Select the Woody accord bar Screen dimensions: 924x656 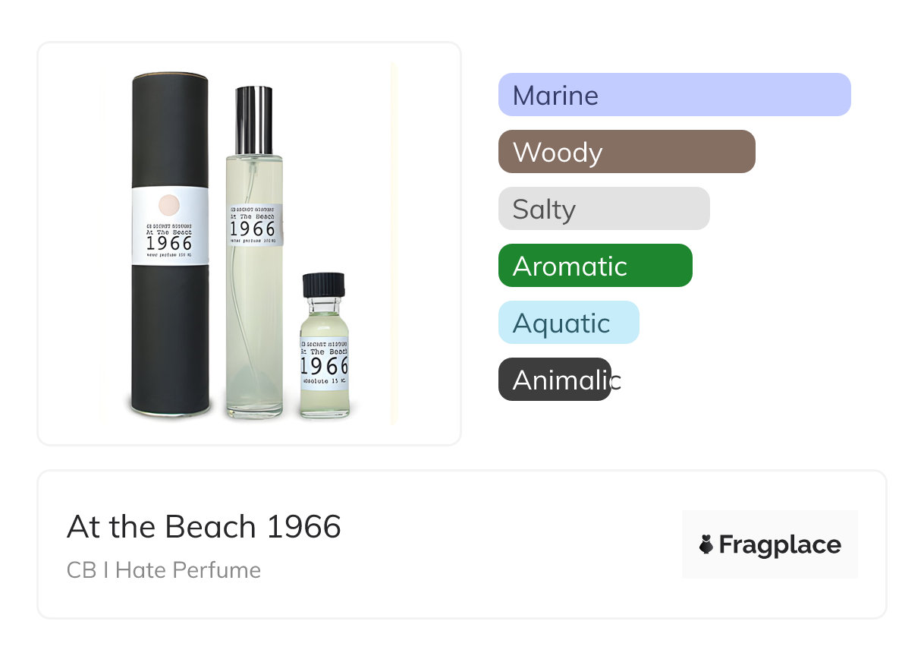click(626, 152)
